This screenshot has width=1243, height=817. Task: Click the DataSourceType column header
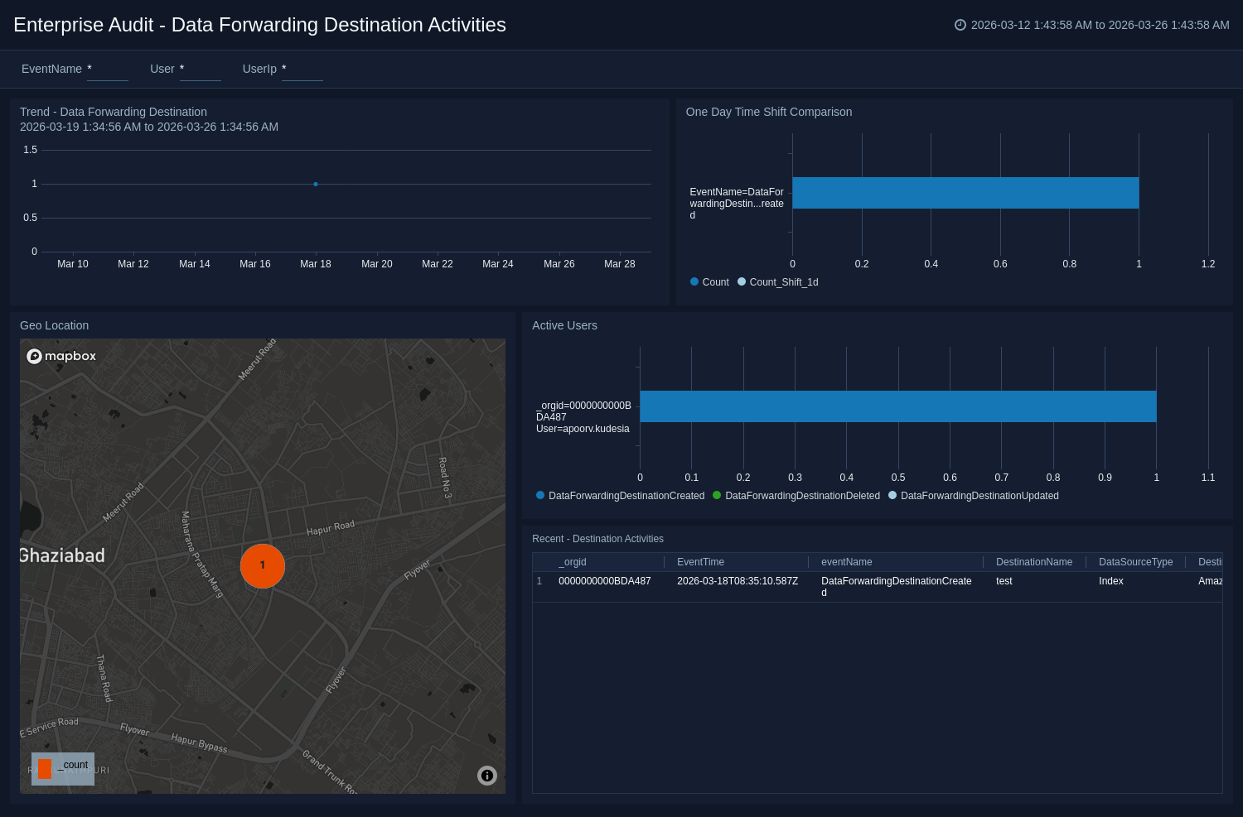point(1135,562)
